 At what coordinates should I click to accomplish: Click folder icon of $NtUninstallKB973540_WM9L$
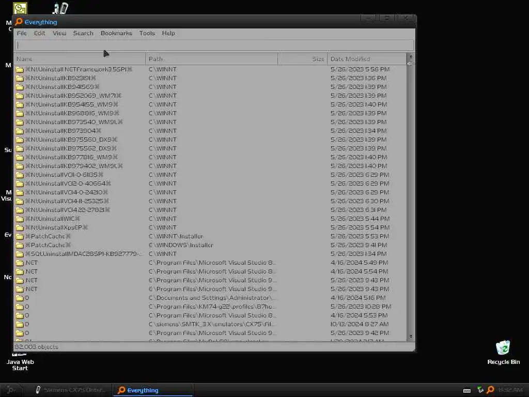[20, 122]
